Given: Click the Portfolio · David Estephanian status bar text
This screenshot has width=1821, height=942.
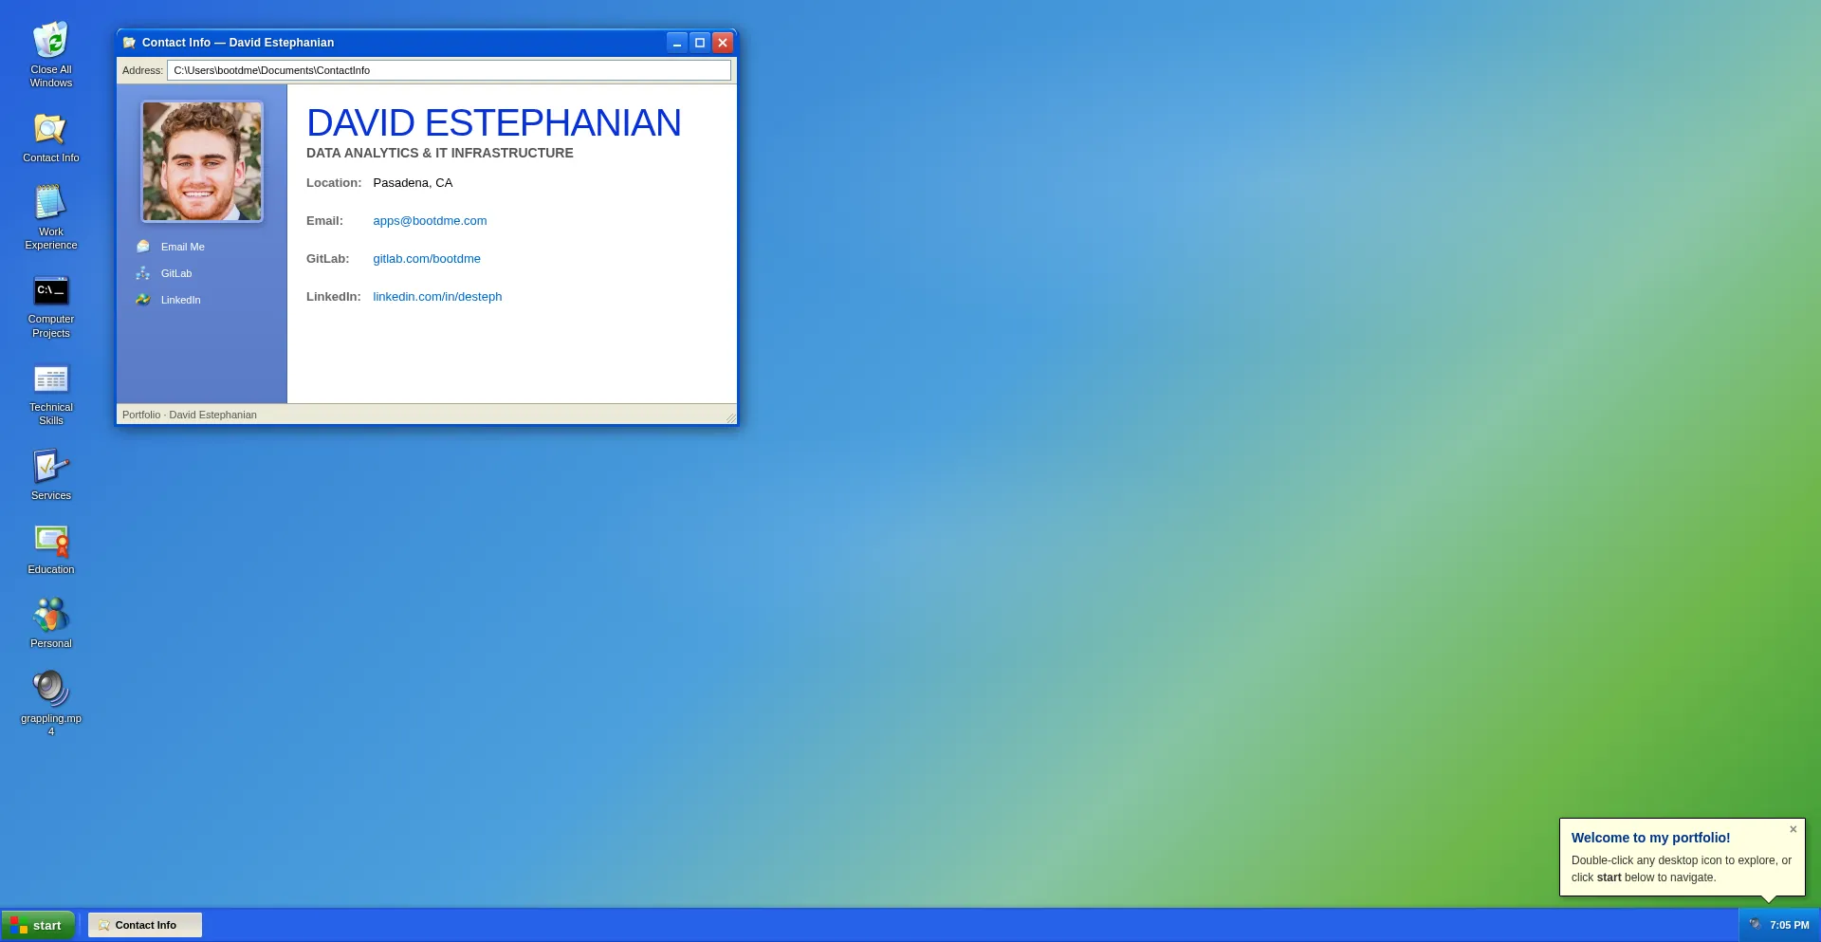Looking at the screenshot, I should click(190, 415).
